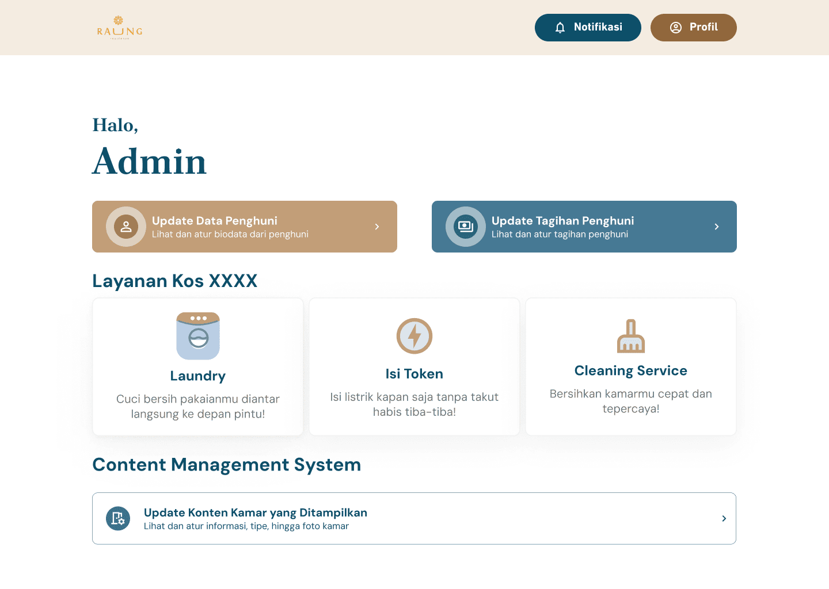Click the bell icon in the header

point(560,28)
